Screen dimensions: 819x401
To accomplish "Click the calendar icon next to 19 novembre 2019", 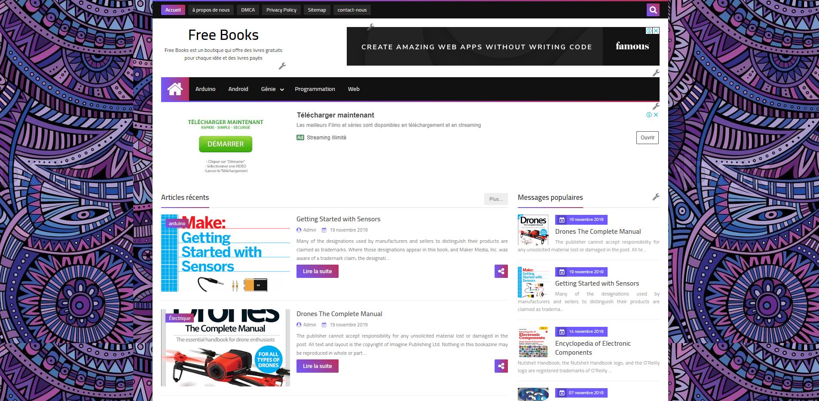I will click(x=324, y=230).
